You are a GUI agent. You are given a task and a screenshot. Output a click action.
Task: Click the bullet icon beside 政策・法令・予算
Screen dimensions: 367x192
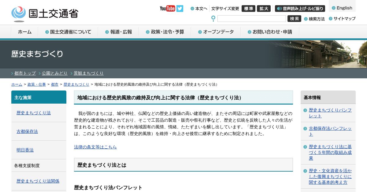pyautogui.click(x=148, y=32)
